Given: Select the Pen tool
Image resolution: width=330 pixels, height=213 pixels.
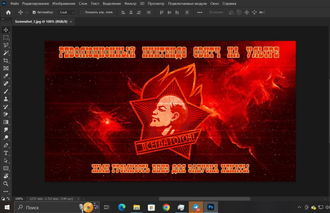Looking at the screenshot, I should 6,145.
